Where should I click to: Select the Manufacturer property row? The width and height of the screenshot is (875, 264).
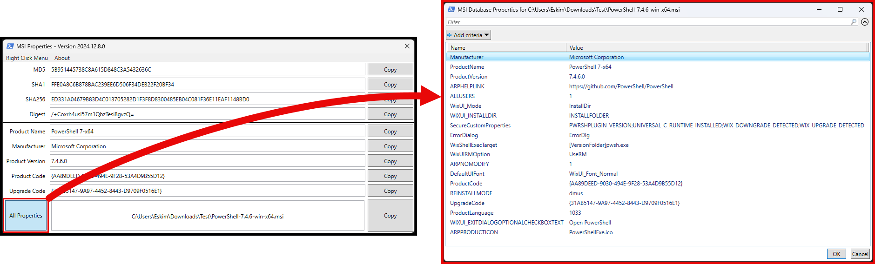[658, 57]
